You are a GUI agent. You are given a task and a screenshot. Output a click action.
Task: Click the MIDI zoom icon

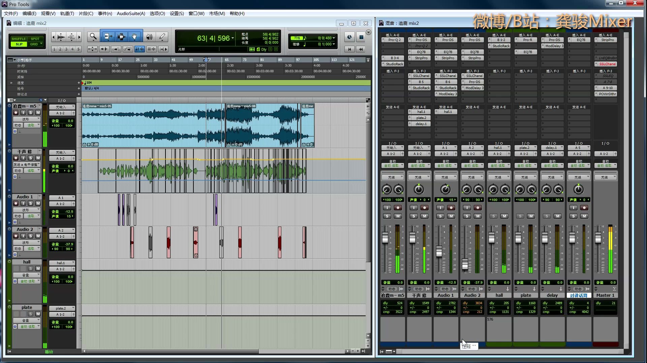pyautogui.click(x=71, y=37)
